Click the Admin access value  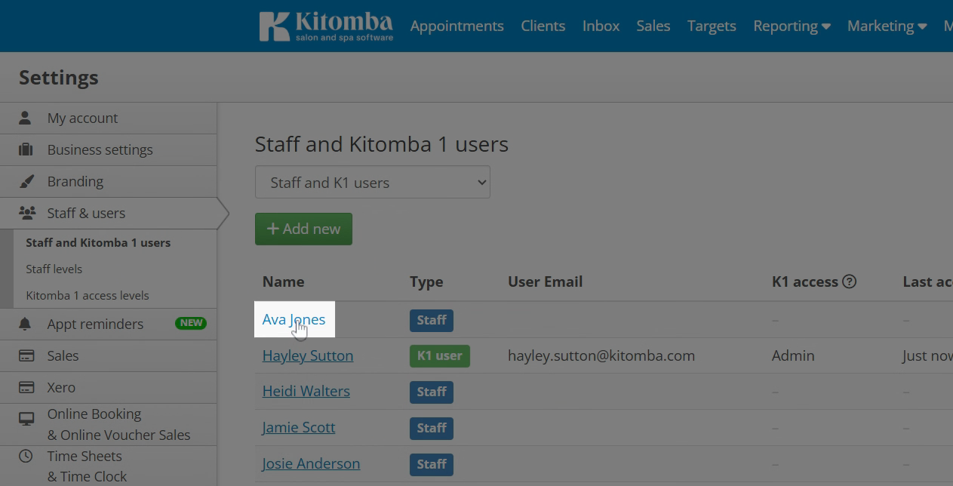click(793, 355)
